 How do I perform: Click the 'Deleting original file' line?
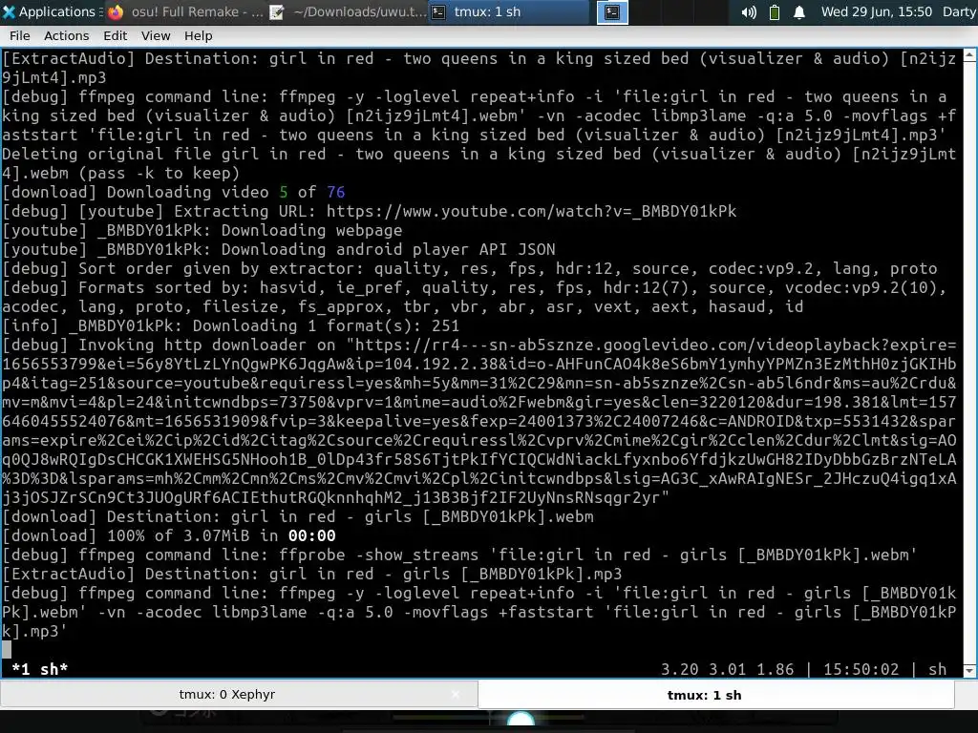479,163
